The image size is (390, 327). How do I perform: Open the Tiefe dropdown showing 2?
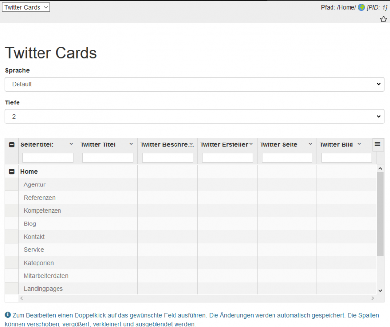(x=195, y=116)
